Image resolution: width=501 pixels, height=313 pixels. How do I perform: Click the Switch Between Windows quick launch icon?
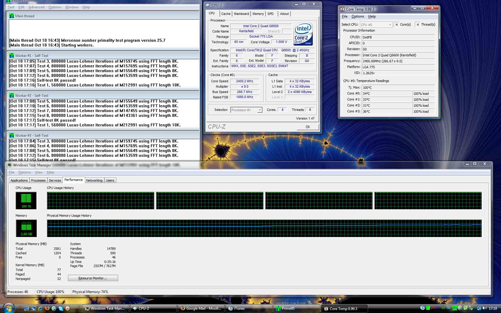[33, 309]
